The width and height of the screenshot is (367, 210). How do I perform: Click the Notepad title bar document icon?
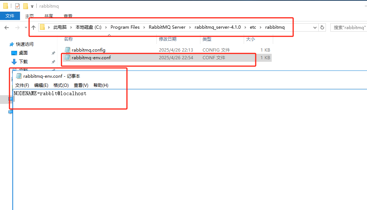(x=19, y=76)
